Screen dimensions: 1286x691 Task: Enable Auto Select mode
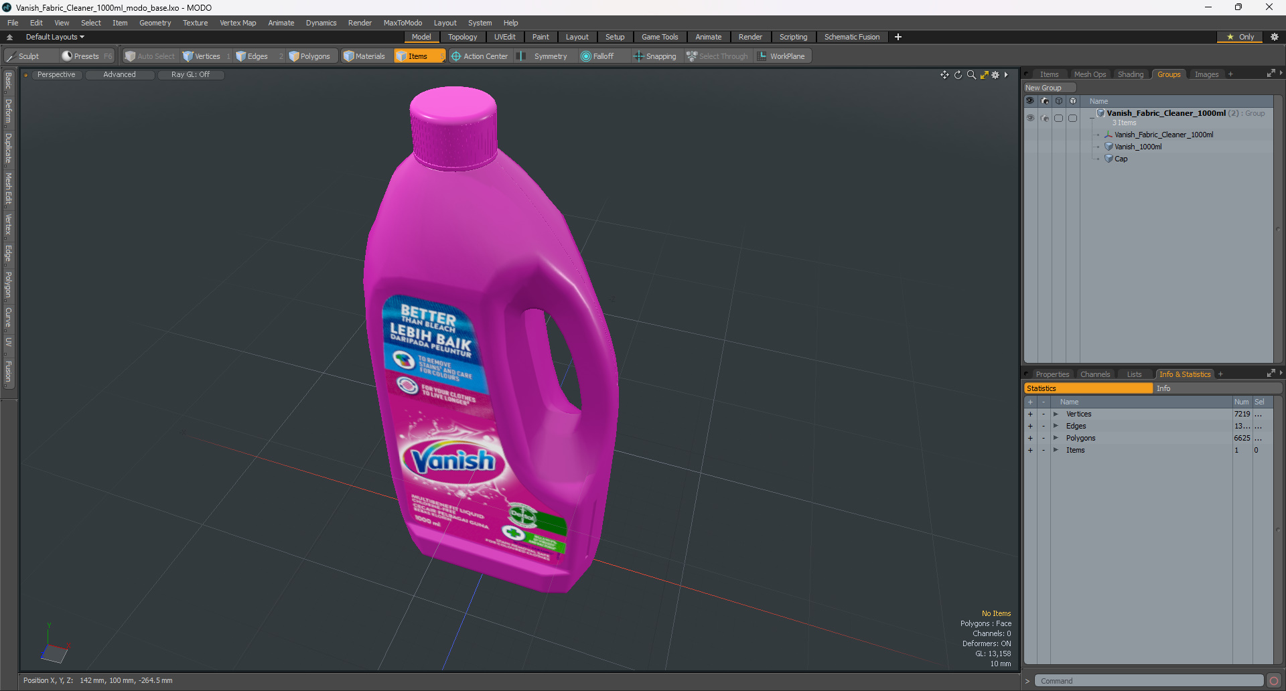click(x=149, y=56)
